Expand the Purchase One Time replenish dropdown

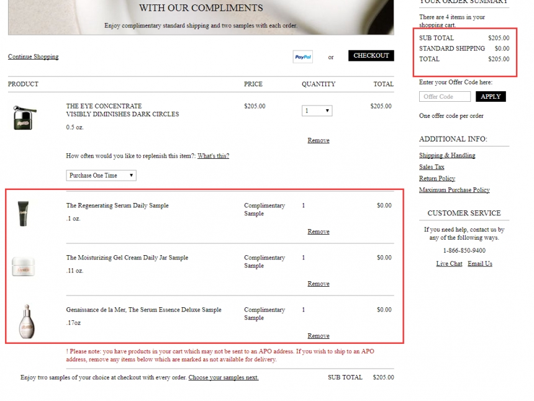point(101,175)
